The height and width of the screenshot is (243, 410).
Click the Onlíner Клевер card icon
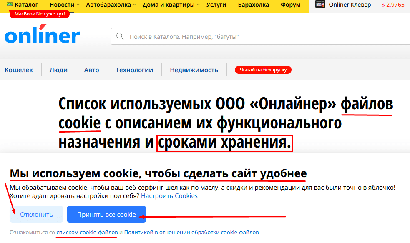pyautogui.click(x=320, y=5)
